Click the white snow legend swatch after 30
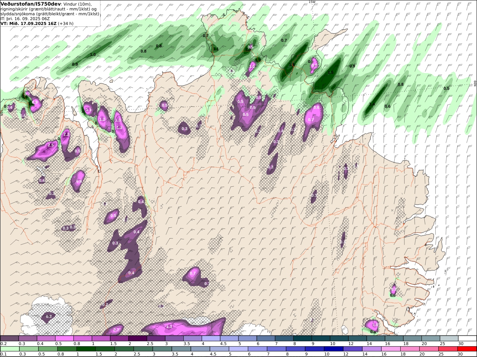 pyautogui.click(x=467, y=338)
